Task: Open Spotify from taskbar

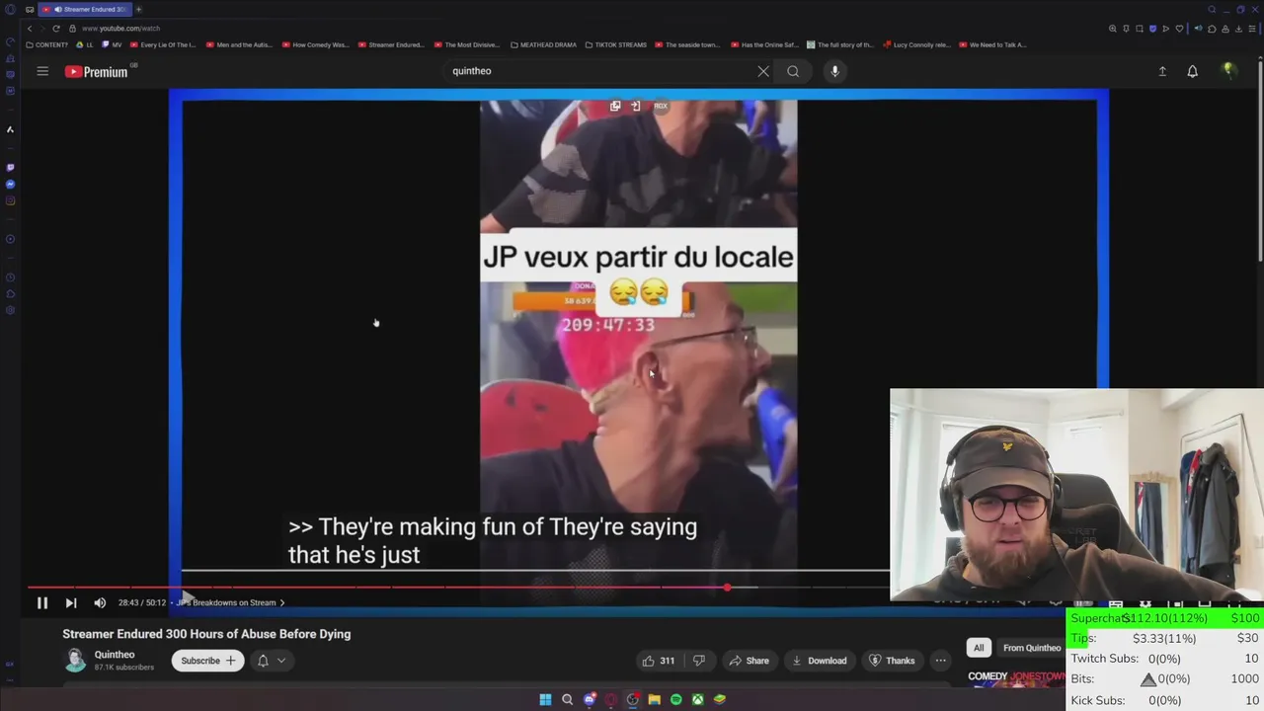Action: 675,699
